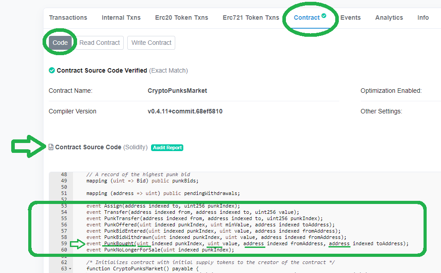Switch to the Events tab
The width and height of the screenshot is (441, 273).
coord(350,17)
